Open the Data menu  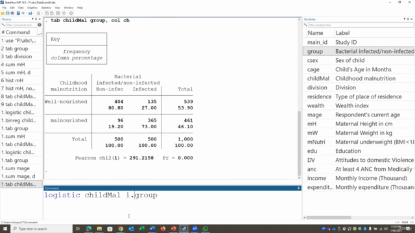point(21,8)
